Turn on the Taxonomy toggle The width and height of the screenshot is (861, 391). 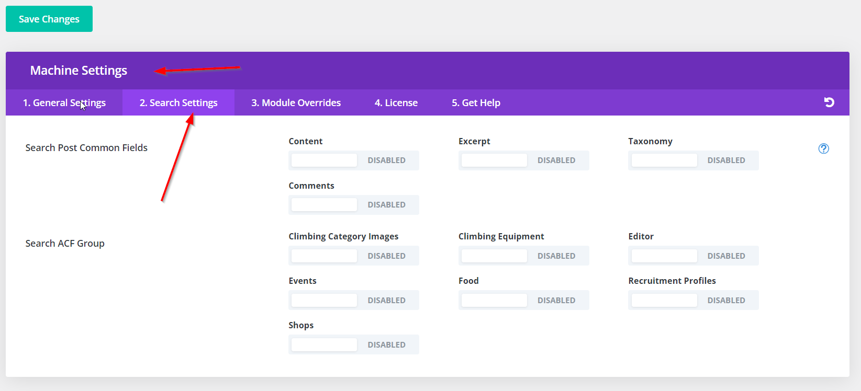[693, 160]
